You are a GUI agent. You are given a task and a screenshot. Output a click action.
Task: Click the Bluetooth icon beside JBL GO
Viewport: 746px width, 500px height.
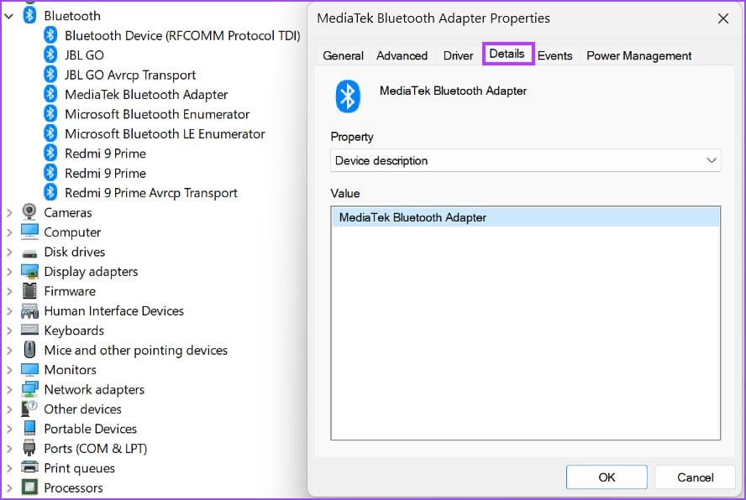coord(50,55)
